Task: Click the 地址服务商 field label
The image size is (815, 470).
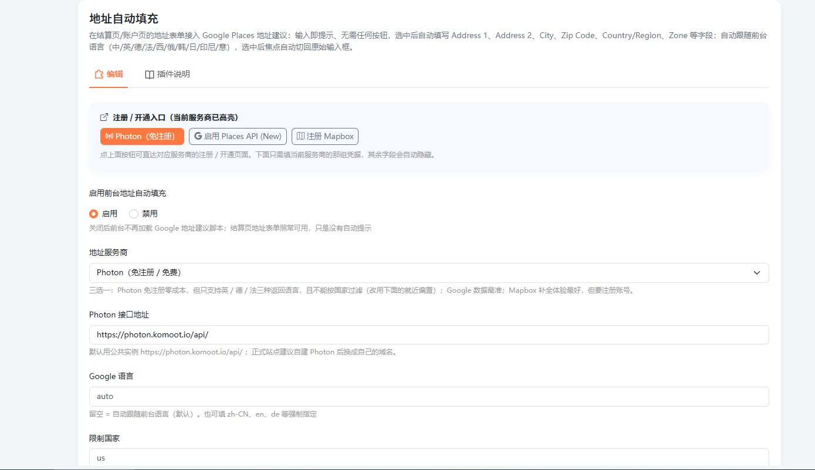Action: 109,252
